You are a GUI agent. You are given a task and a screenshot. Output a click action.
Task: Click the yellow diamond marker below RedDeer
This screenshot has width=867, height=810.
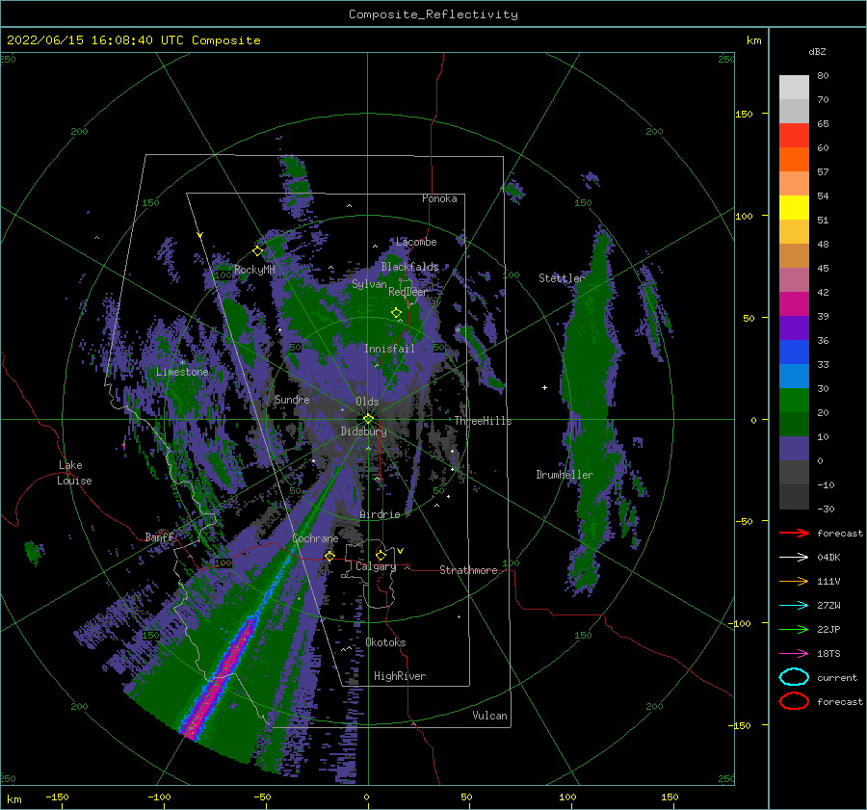pyautogui.click(x=397, y=313)
